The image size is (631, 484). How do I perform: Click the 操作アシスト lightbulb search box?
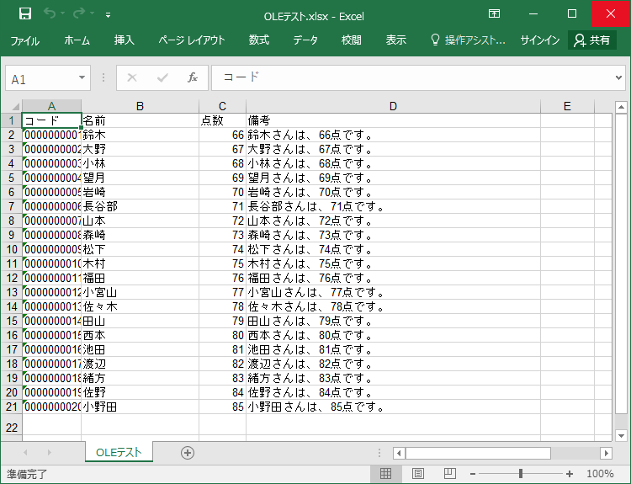pyautogui.click(x=468, y=40)
